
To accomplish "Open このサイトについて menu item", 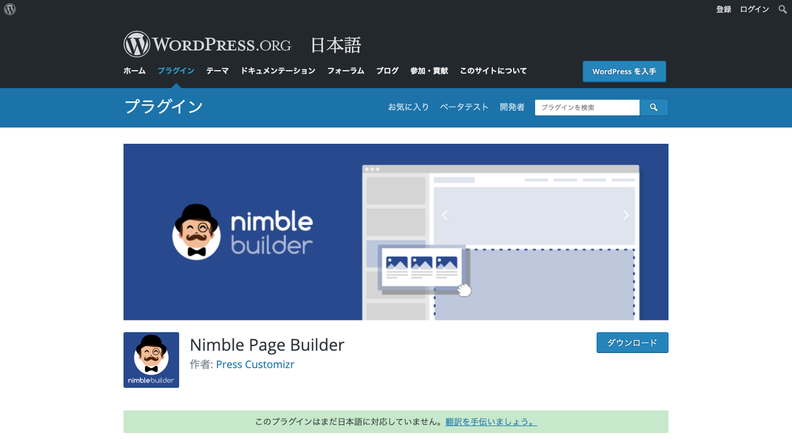I will tap(493, 71).
